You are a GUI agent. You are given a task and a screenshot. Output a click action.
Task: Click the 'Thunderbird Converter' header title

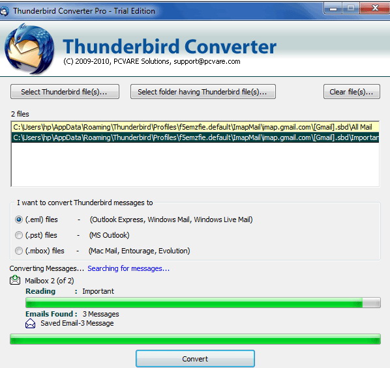(170, 46)
